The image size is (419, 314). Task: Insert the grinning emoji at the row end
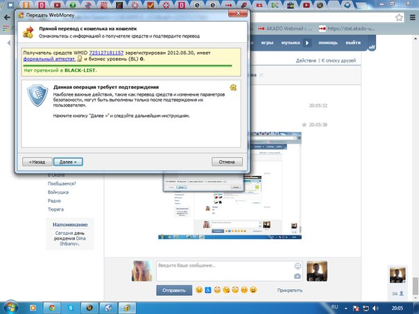[253, 290]
